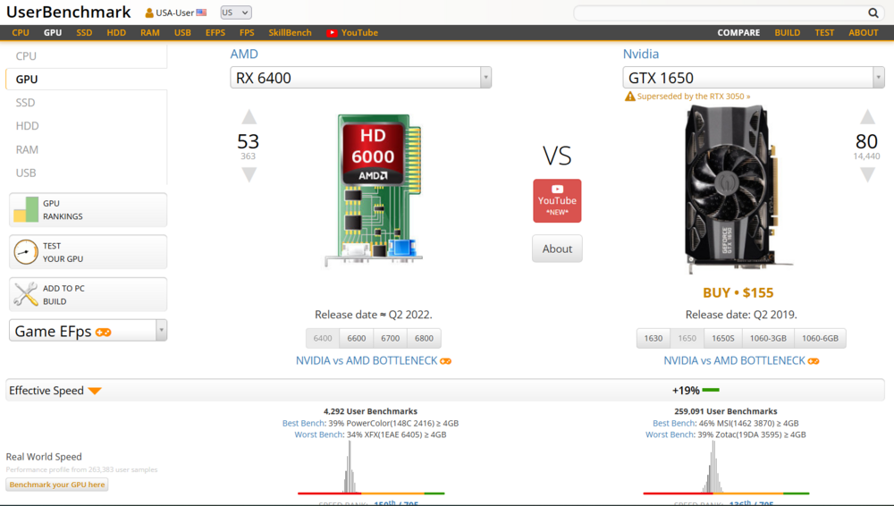Click the red YouTube NEW button
894x506 pixels.
pyautogui.click(x=557, y=201)
